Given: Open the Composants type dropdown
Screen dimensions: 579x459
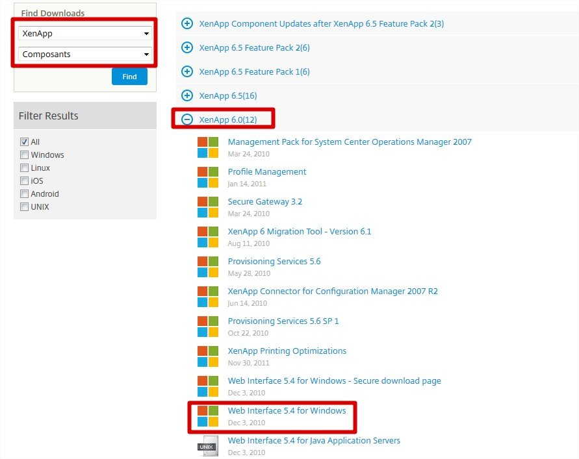Looking at the screenshot, I should pyautogui.click(x=85, y=55).
